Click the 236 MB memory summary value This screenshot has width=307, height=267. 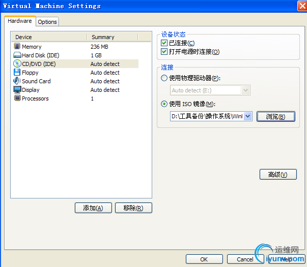click(99, 47)
